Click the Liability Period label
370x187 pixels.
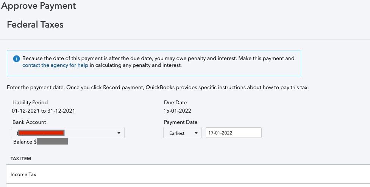tap(30, 102)
